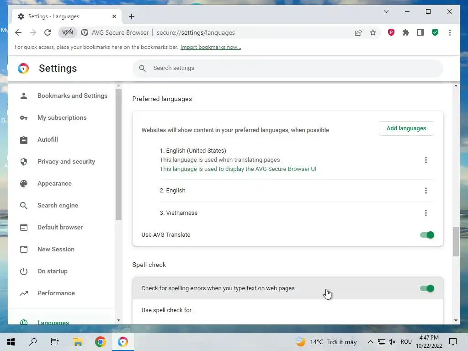Open File Explorer from taskbar
Viewport: 468px width, 351px height.
click(x=78, y=342)
